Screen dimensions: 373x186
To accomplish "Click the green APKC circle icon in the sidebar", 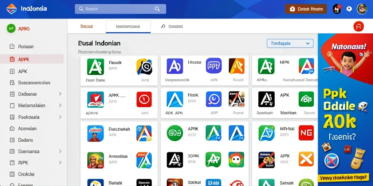I will 11,28.
